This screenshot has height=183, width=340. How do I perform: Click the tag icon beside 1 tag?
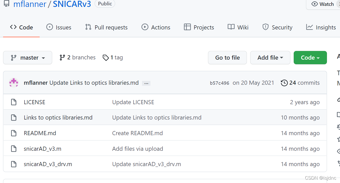[106, 58]
